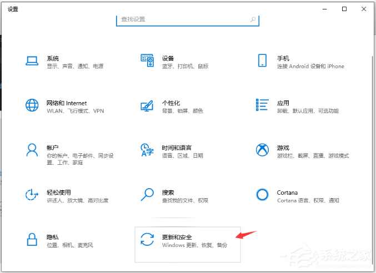Click the Windows 更新、恢复、备份 description
This screenshot has height=273, width=376.
[194, 245]
